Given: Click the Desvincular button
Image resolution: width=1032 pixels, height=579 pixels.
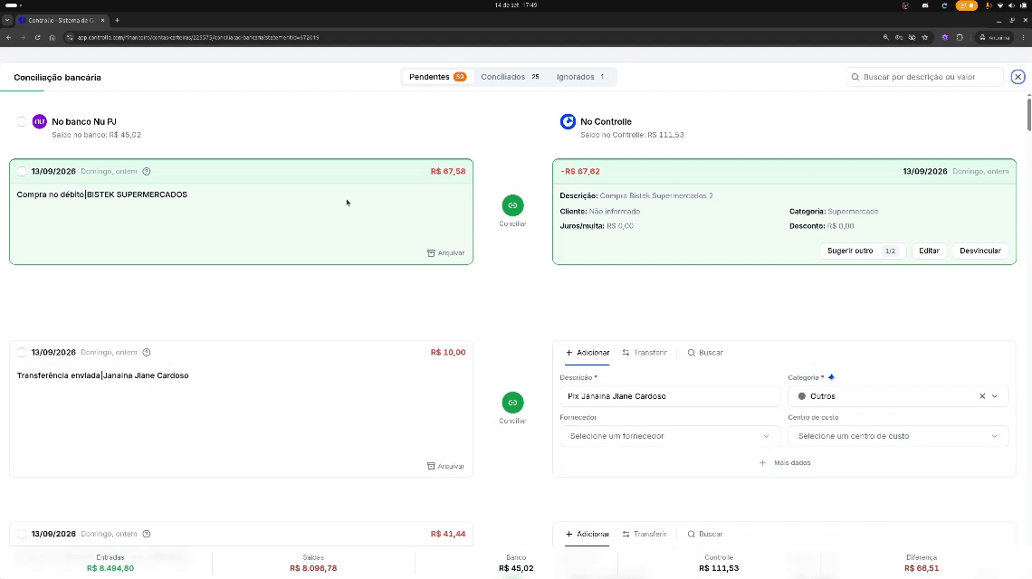Looking at the screenshot, I should (x=980, y=251).
